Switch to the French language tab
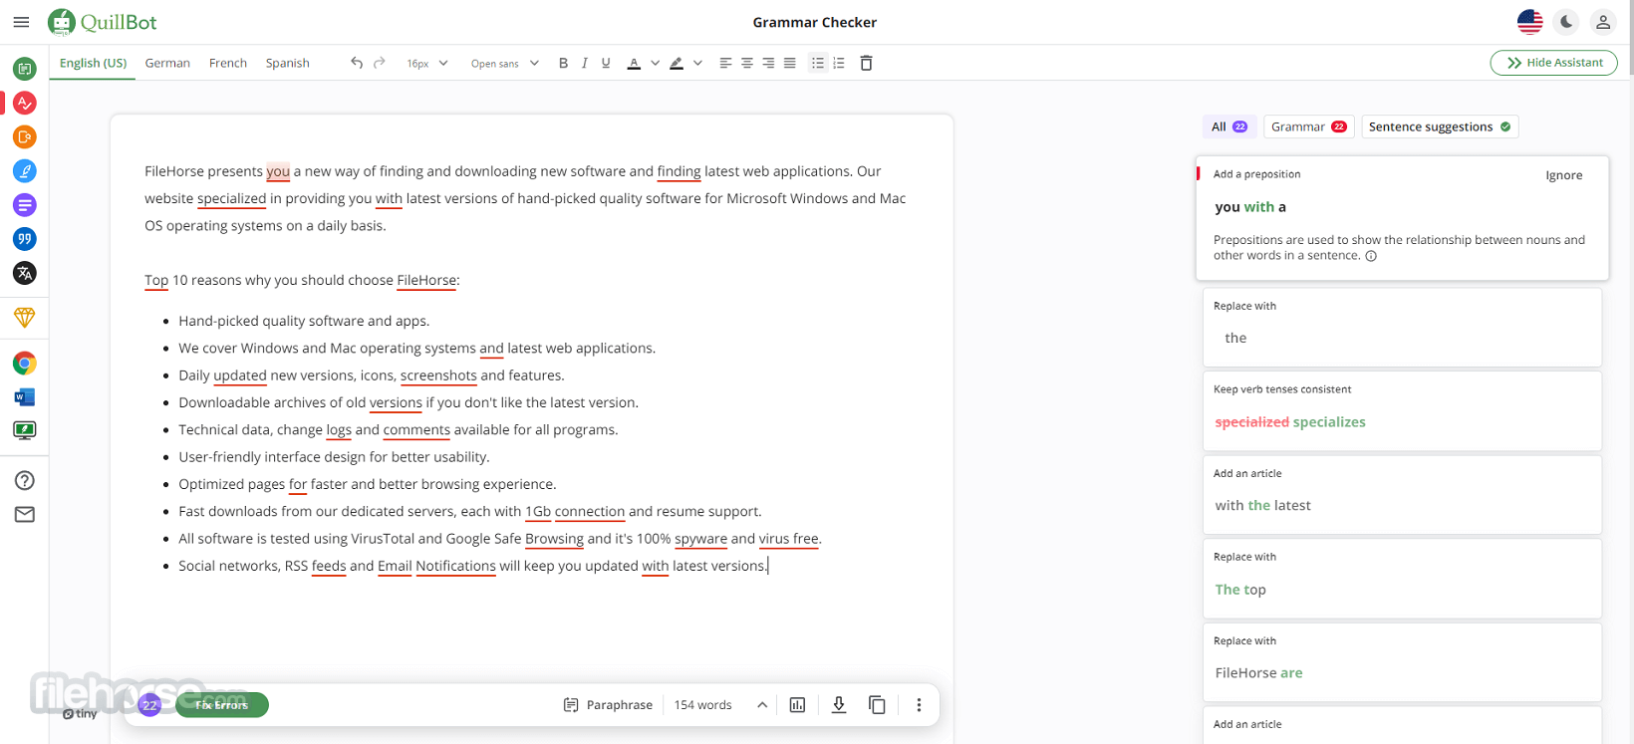 228,63
